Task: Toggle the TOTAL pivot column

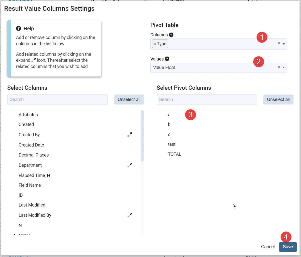Action: point(175,154)
